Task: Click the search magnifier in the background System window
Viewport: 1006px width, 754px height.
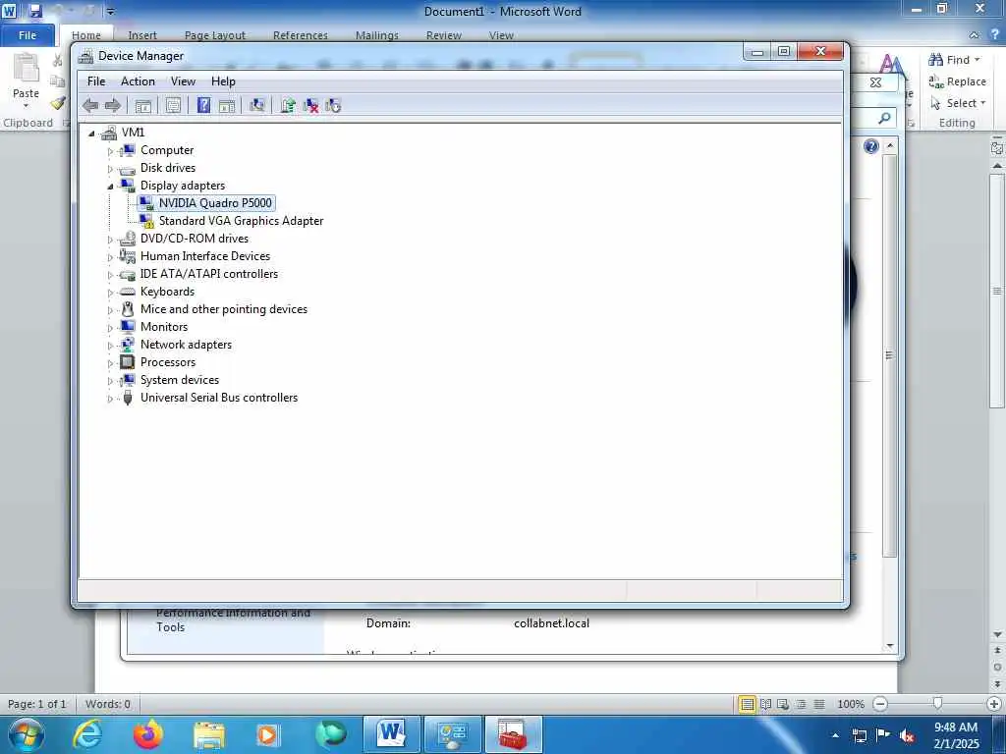Action: click(x=885, y=118)
